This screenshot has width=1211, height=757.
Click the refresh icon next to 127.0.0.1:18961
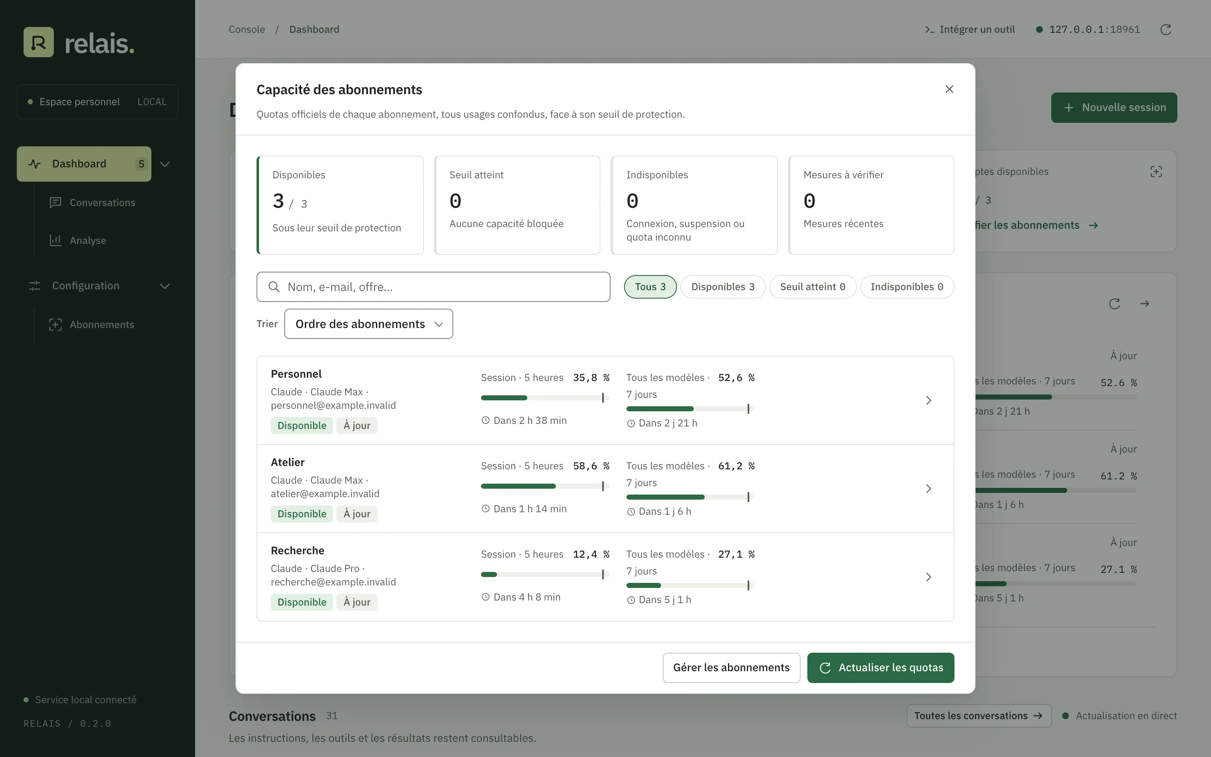[x=1166, y=29]
